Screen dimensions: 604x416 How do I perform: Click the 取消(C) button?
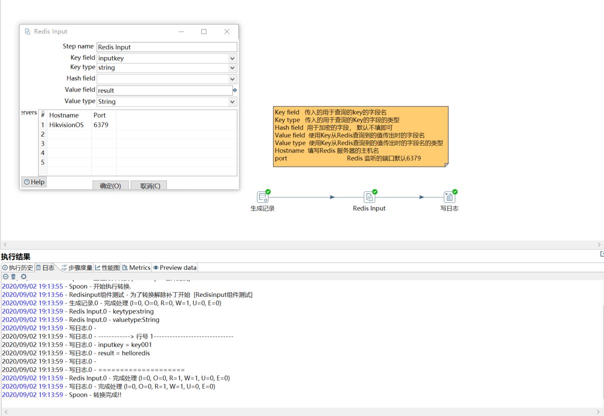[149, 185]
